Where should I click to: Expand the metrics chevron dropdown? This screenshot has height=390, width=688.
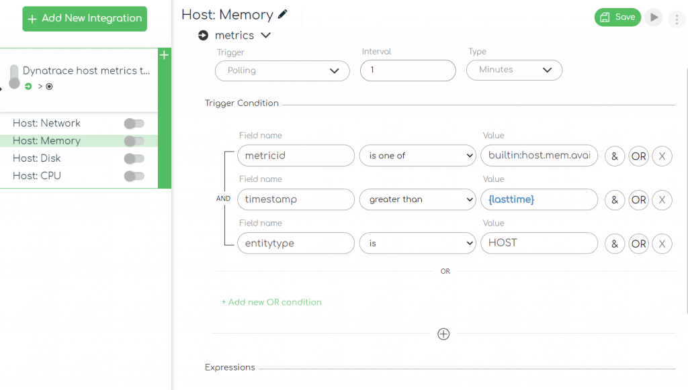pyautogui.click(x=265, y=35)
